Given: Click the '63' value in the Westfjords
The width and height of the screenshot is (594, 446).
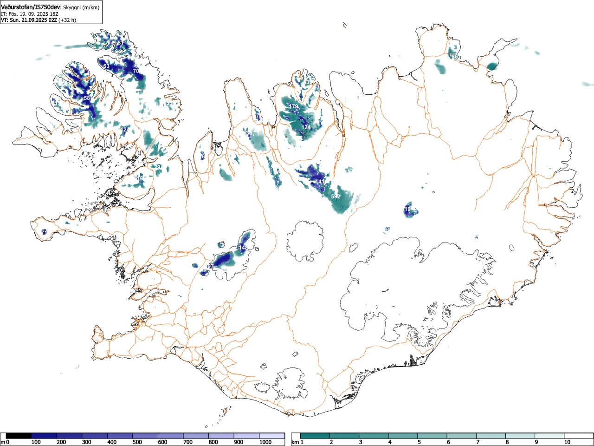Looking at the screenshot, I should (x=106, y=66).
